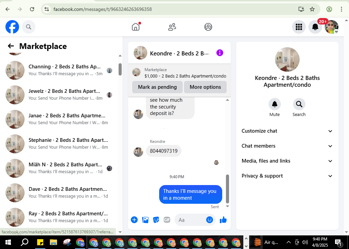View site information icon in address bar
349x249 pixels.
click(x=46, y=9)
